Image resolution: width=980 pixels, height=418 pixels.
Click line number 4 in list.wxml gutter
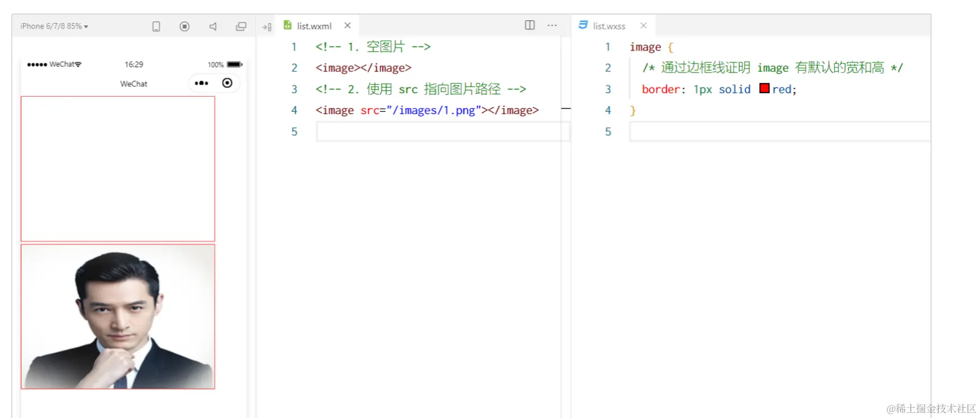(294, 110)
